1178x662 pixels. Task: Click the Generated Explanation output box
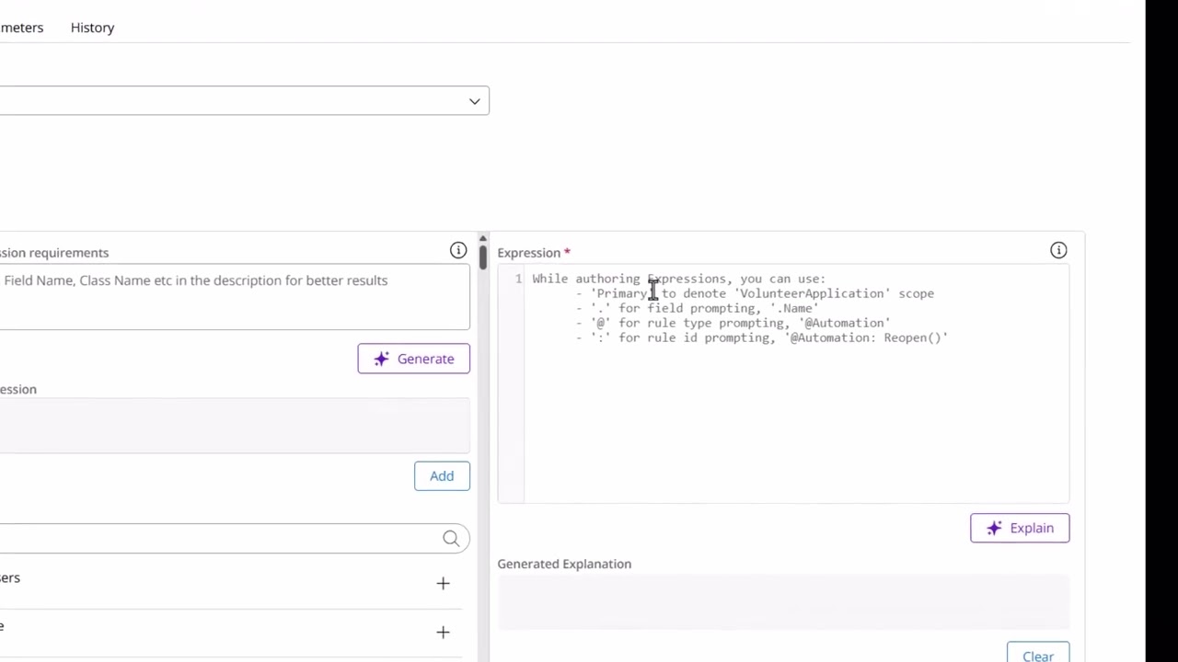coord(783,601)
